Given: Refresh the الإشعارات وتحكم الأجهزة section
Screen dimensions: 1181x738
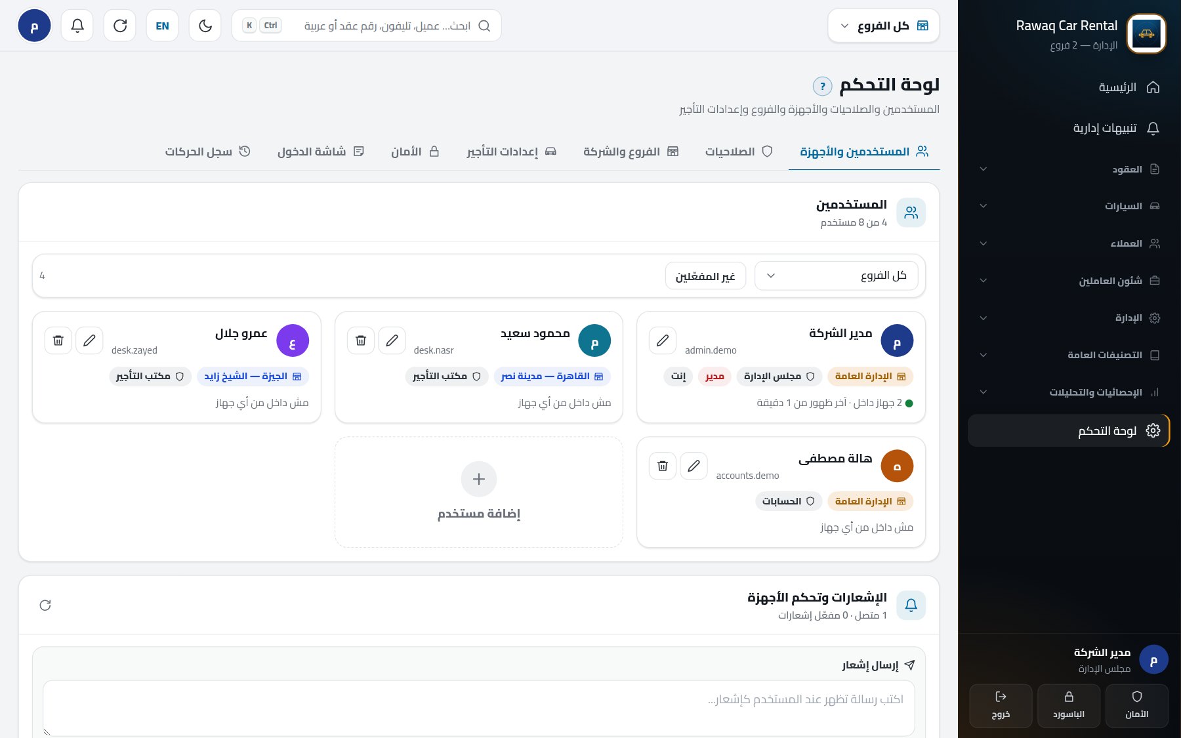Looking at the screenshot, I should point(45,605).
